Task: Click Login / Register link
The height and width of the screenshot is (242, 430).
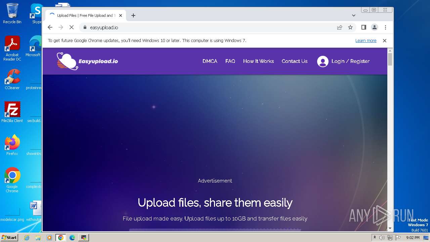Action: pos(350,61)
